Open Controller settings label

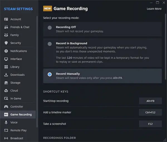(x=17, y=107)
